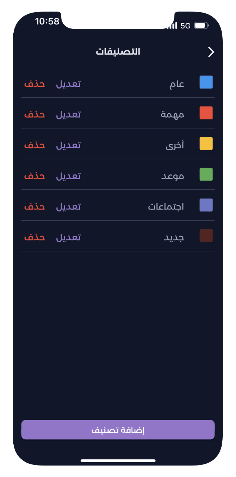Select the التصنيفات screen title
This screenshot has height=477, width=236.
(x=119, y=51)
